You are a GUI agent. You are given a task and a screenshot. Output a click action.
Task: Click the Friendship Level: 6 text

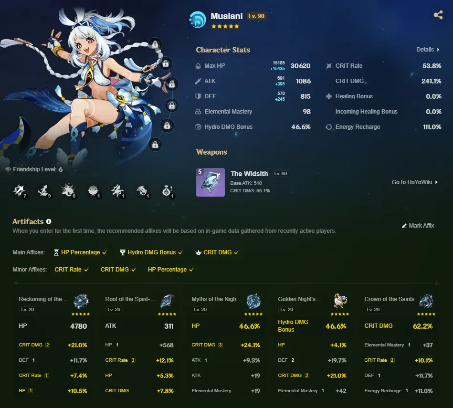pos(38,169)
